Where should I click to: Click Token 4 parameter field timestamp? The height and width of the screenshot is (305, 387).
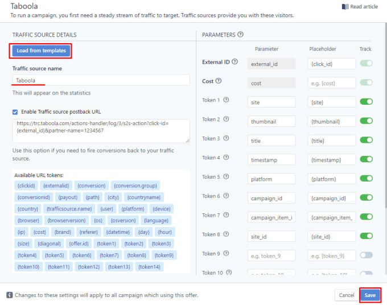(x=271, y=160)
